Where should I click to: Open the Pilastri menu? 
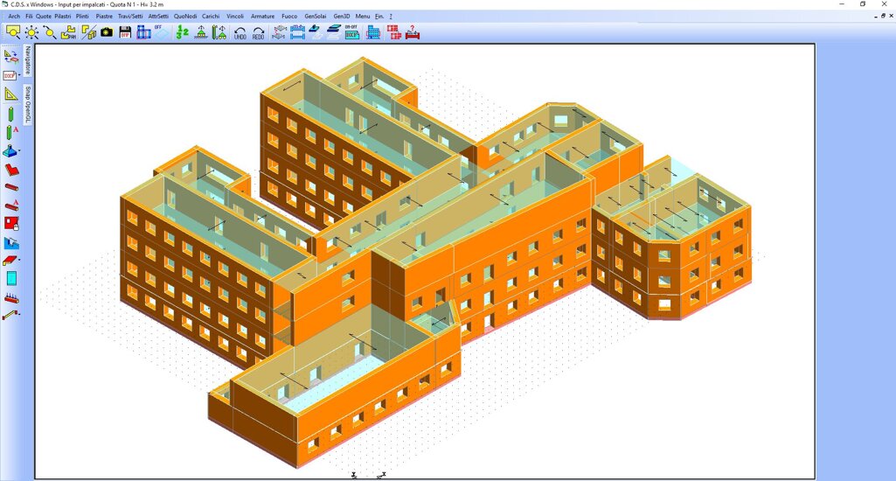pyautogui.click(x=63, y=16)
